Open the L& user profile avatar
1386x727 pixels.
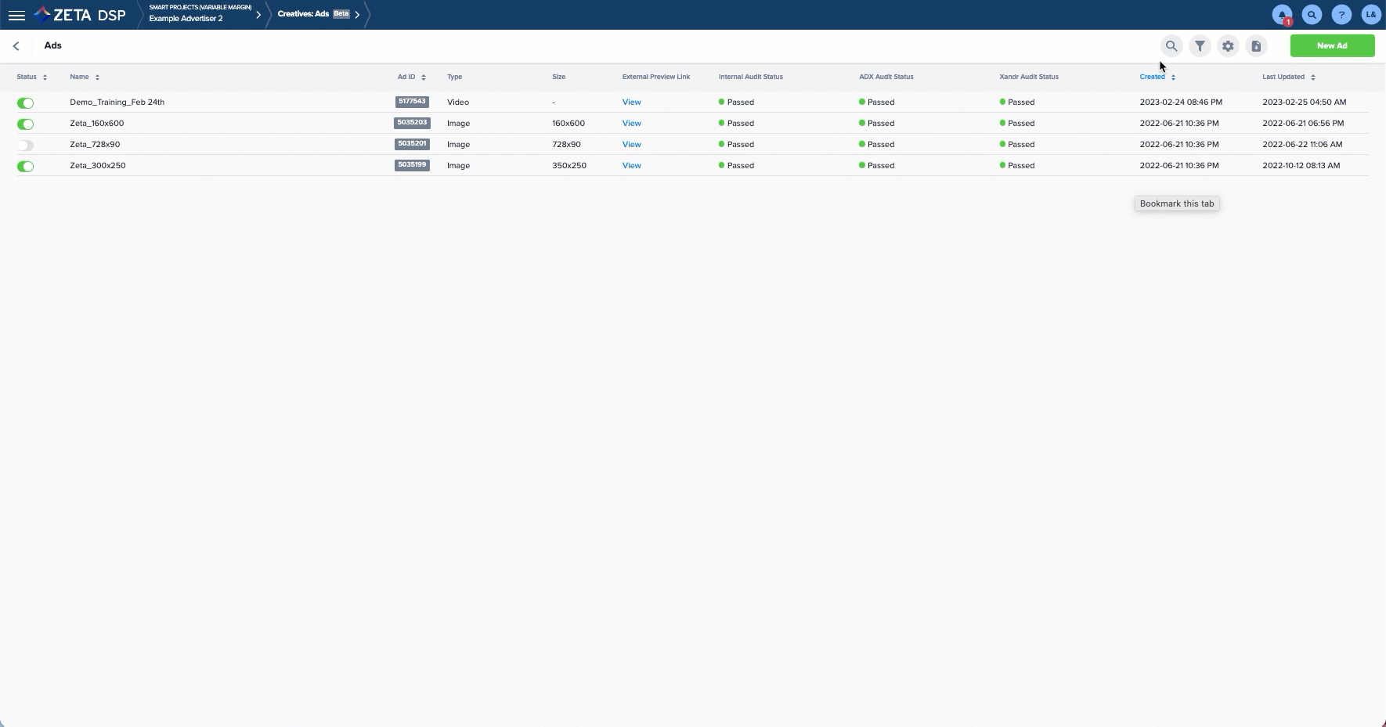(1370, 15)
